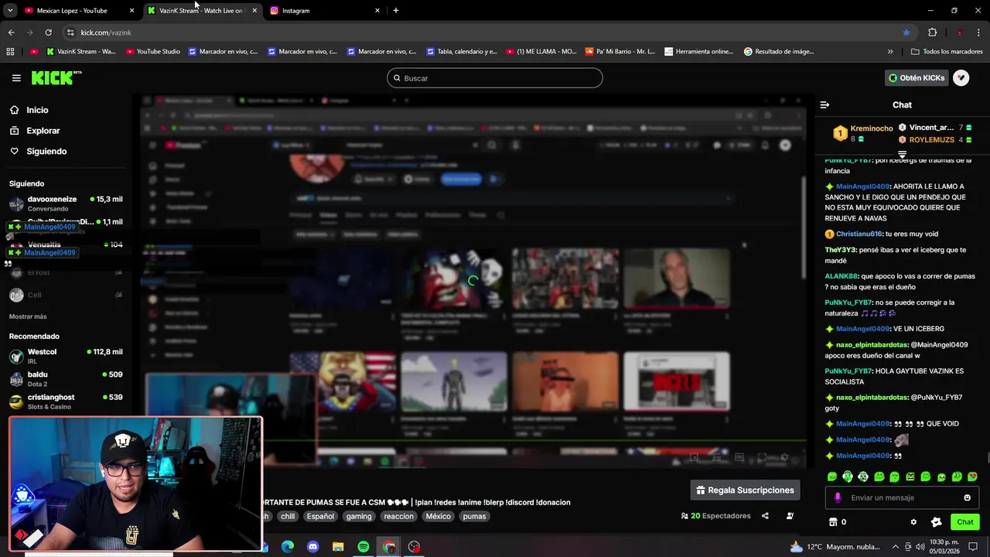Click Mostrar más in followed list
The height and width of the screenshot is (557, 990).
tap(28, 316)
